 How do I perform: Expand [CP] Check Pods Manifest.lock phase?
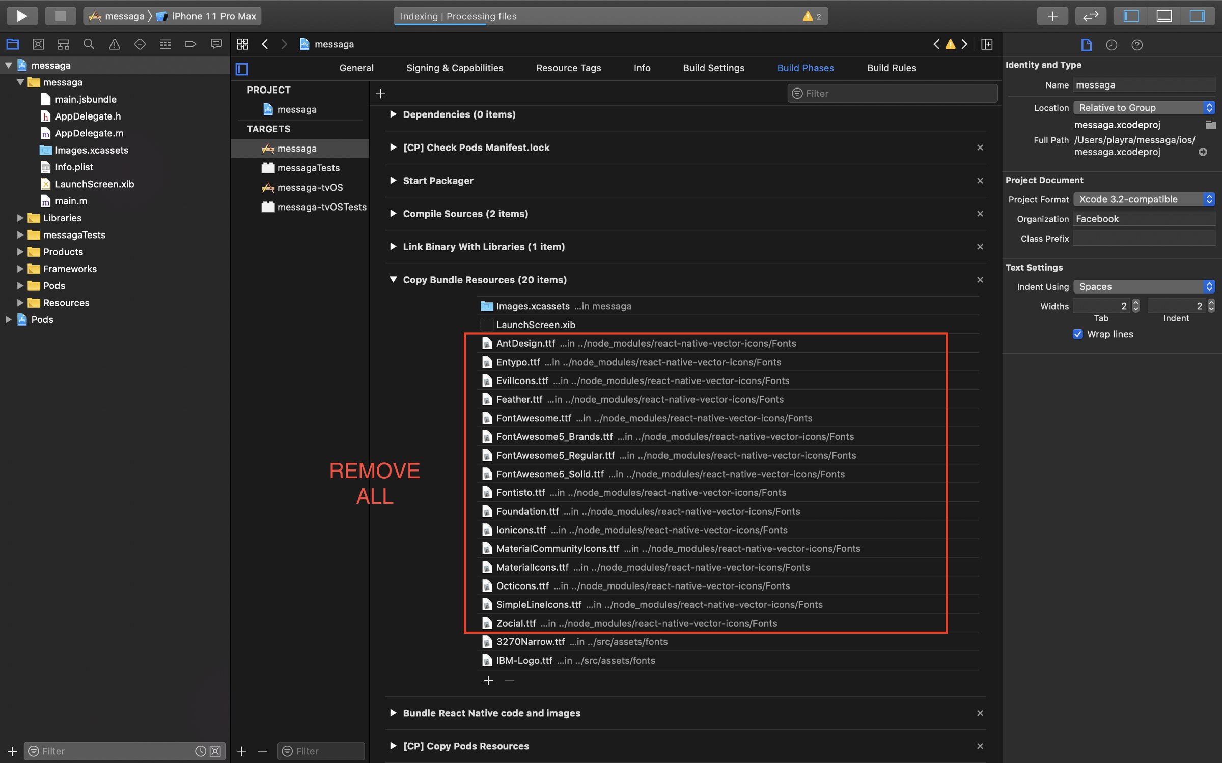click(393, 148)
